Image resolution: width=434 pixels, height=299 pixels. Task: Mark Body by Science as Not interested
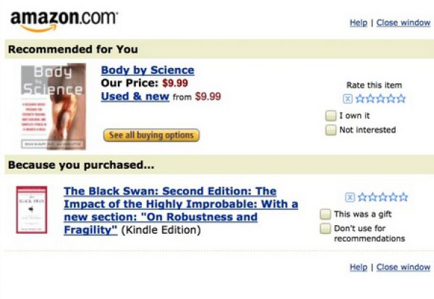pyautogui.click(x=331, y=130)
